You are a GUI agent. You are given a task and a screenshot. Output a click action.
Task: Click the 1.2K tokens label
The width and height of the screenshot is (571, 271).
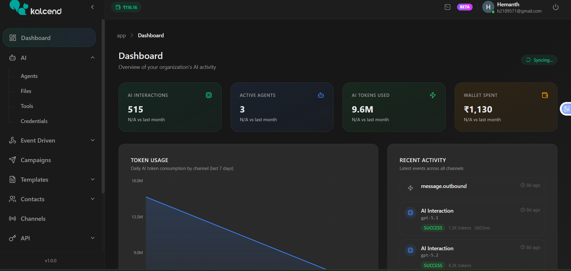point(460,228)
